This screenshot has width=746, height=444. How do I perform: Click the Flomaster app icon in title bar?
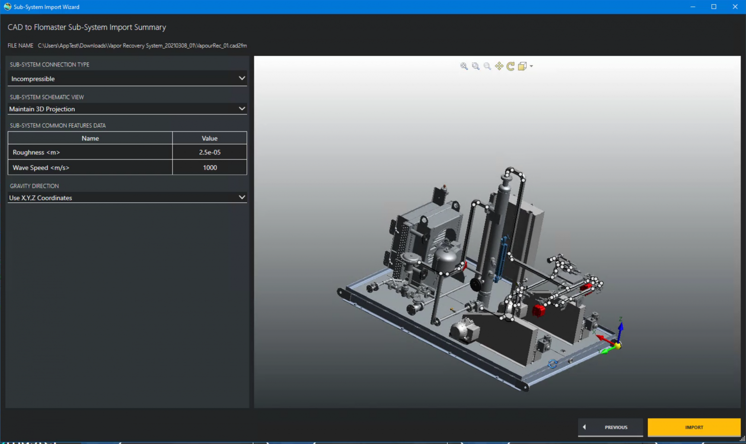click(7, 7)
